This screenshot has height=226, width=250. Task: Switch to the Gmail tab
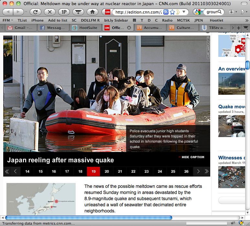pyautogui.click(x=20, y=28)
